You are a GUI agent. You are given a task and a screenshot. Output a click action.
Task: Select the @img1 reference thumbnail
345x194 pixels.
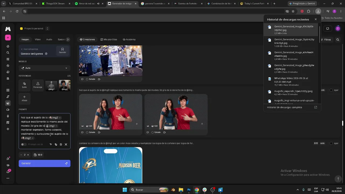pyautogui.click(x=51, y=85)
